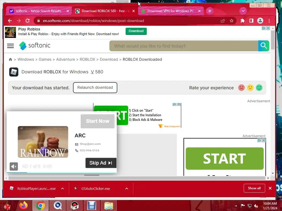The image size is (282, 211).
Task: Rate experience with green happy face
Action: tap(259, 88)
